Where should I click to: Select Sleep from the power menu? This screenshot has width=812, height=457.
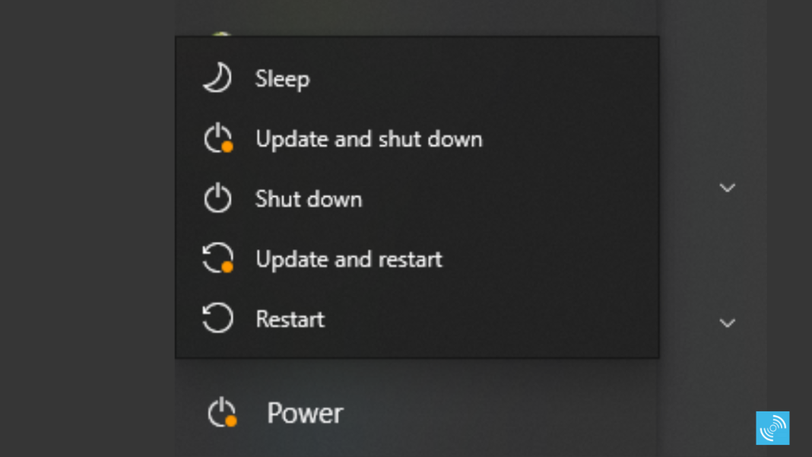click(282, 78)
